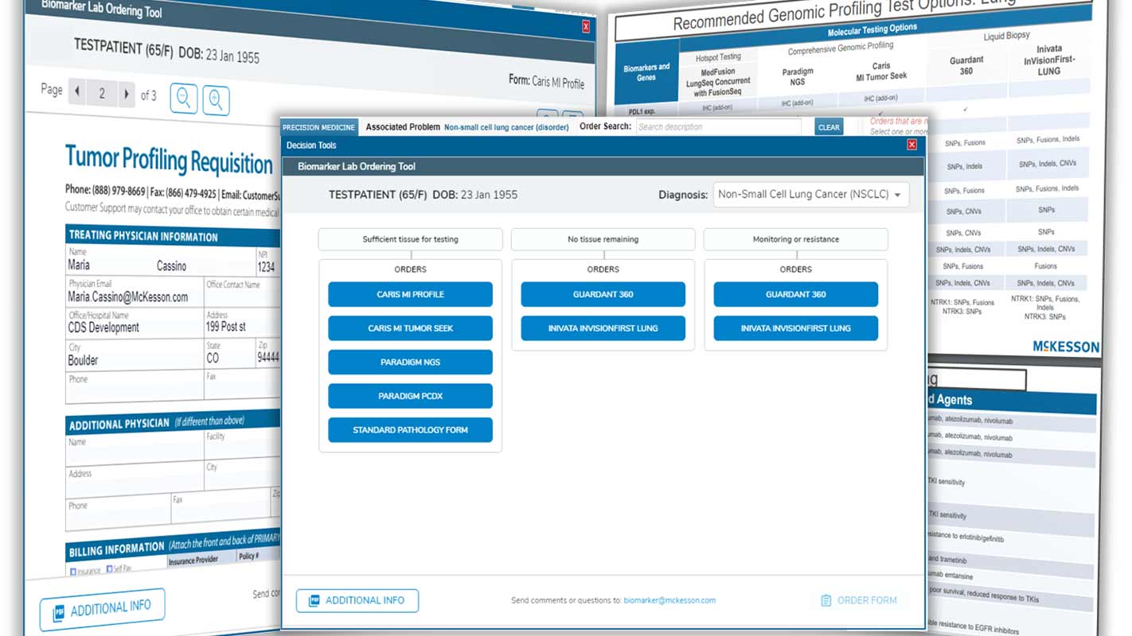
Task: Open Additional Info in the background requisition window
Action: pyautogui.click(x=103, y=610)
